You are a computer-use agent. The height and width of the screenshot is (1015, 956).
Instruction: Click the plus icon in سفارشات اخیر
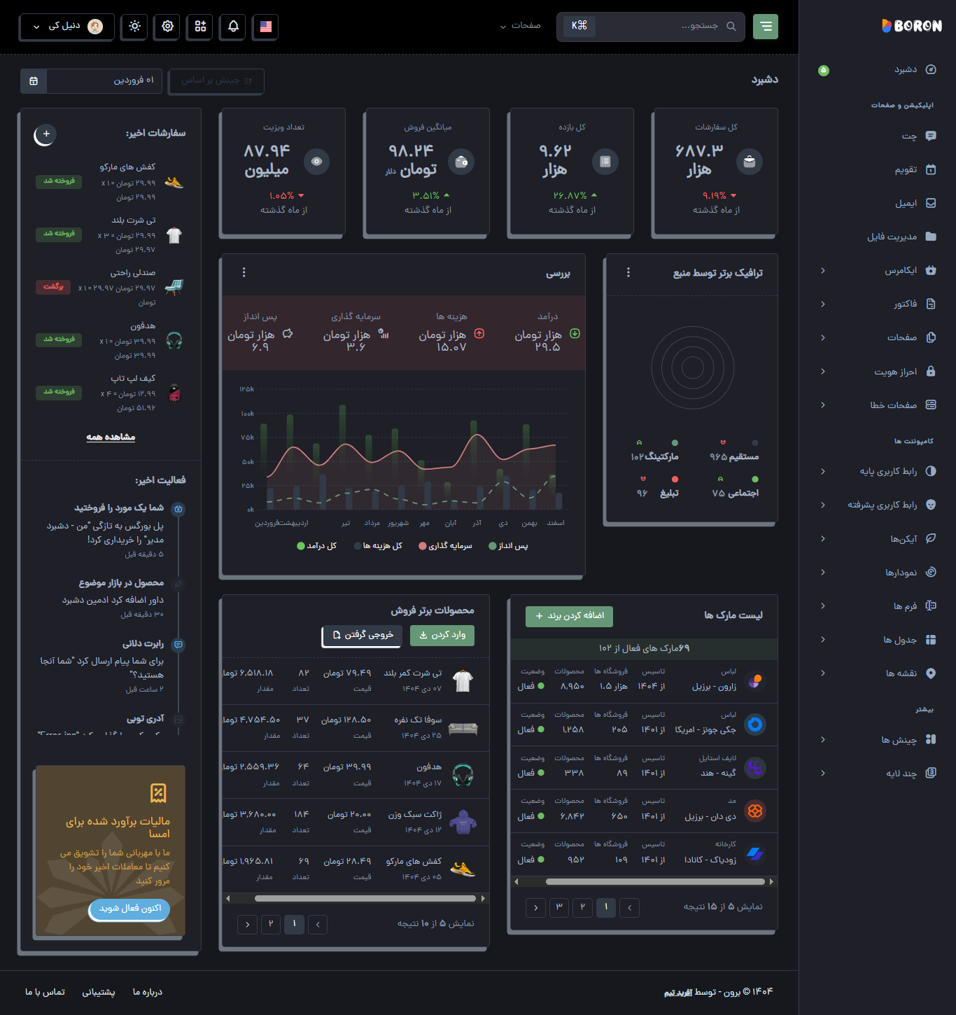click(46, 134)
